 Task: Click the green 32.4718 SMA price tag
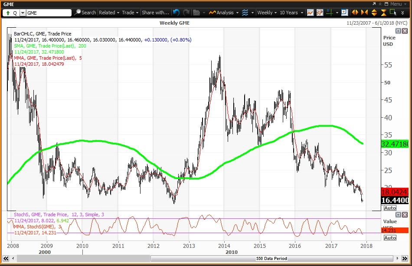395,144
